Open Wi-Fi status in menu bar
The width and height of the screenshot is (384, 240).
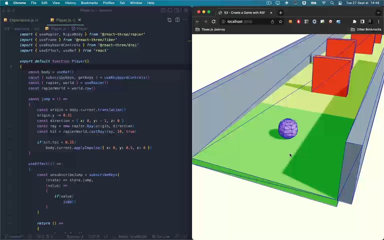[324, 3]
